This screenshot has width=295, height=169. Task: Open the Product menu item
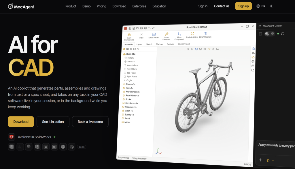pyautogui.click(x=71, y=6)
